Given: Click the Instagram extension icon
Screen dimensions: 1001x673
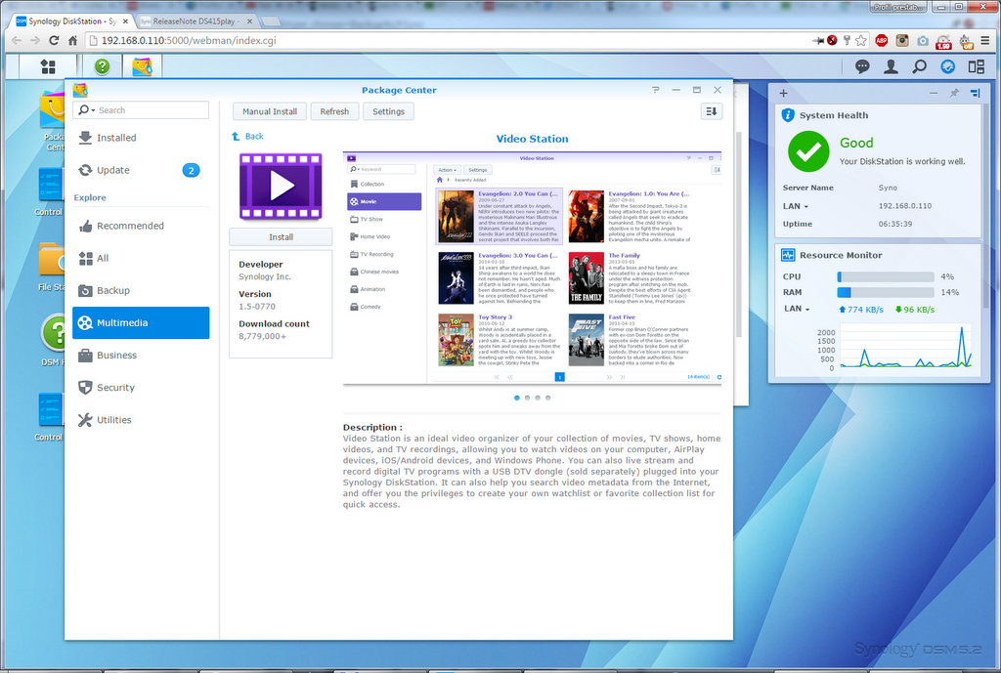Looking at the screenshot, I should click(902, 40).
